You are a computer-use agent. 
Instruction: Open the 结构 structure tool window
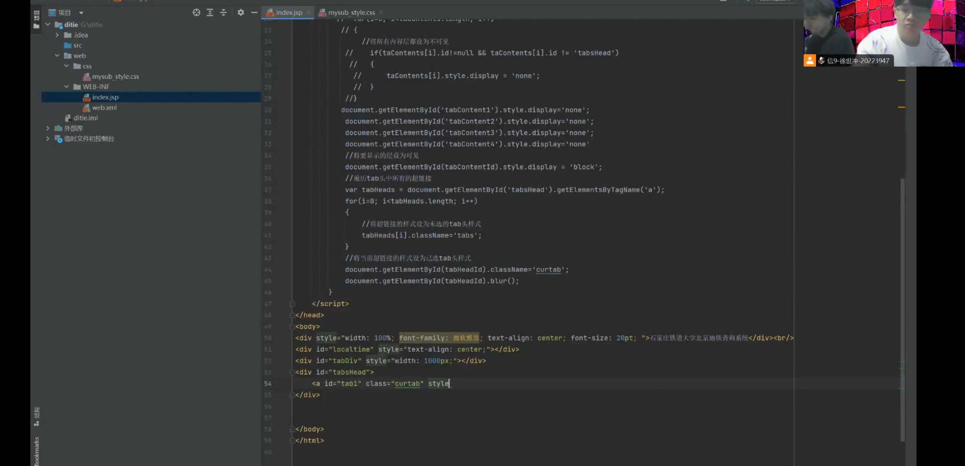click(x=37, y=416)
